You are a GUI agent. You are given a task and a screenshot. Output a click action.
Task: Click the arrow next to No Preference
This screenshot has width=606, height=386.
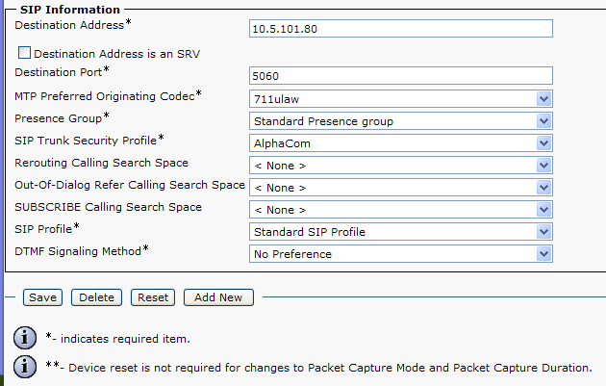point(543,253)
